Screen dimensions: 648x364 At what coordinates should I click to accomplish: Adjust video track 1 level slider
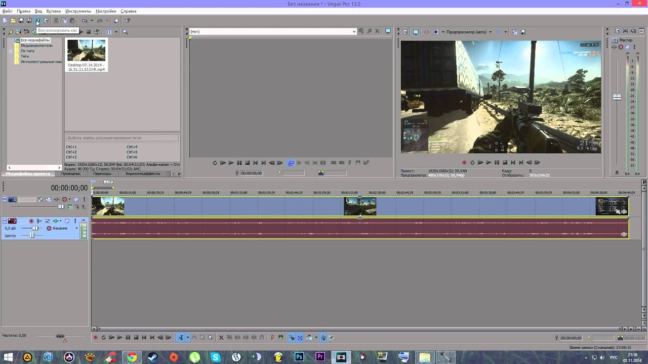[x=61, y=207]
